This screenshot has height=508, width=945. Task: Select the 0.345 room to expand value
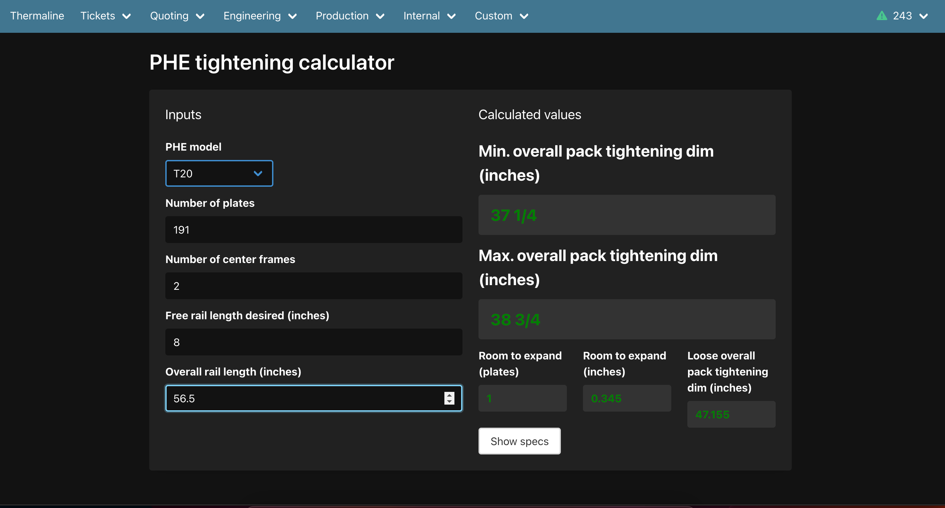pos(606,398)
